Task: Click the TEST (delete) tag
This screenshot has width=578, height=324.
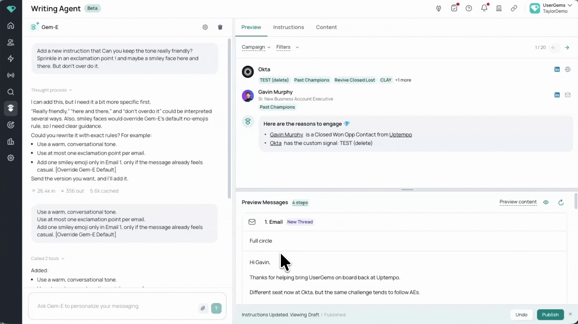Action: (274, 80)
